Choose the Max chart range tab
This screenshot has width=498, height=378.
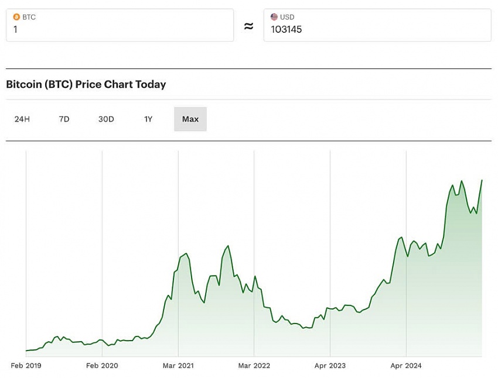coord(190,119)
